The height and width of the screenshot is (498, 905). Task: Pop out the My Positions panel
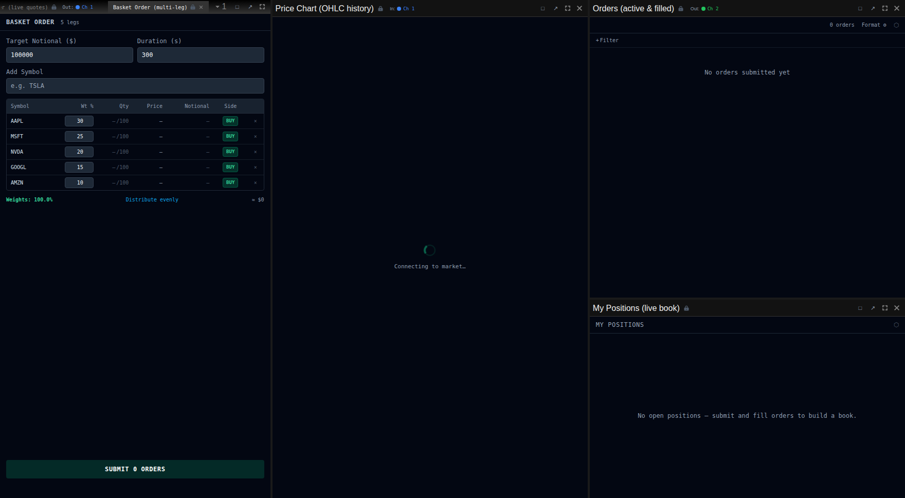coord(873,308)
